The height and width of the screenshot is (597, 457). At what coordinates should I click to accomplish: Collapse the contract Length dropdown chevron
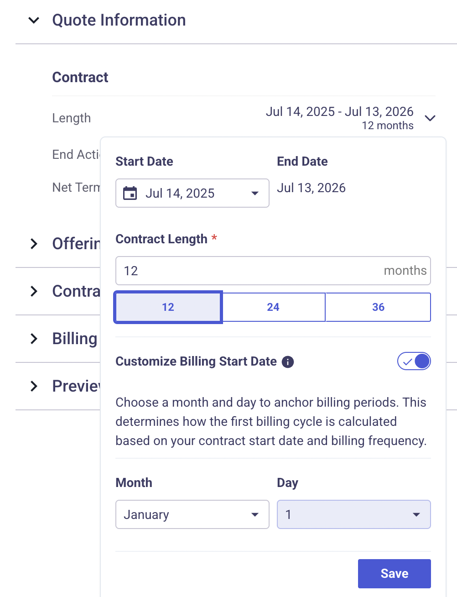click(x=430, y=118)
